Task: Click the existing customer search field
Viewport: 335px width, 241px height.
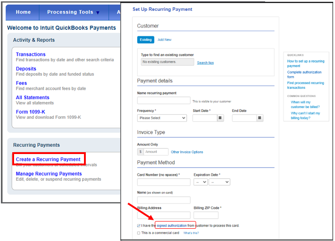Action: tap(167, 62)
